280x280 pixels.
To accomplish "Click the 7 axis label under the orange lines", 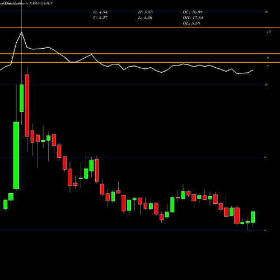I will 268,67.
